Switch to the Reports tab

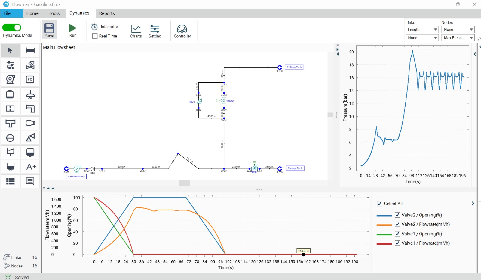click(107, 13)
